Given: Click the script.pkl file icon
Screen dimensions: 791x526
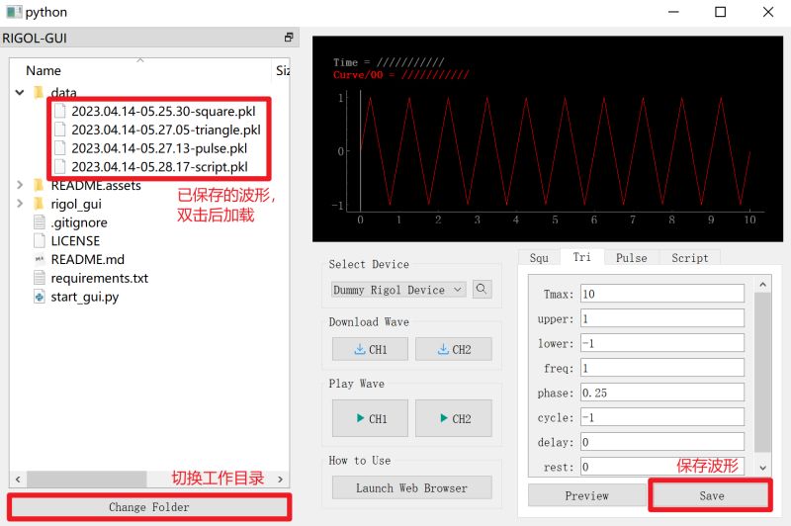Looking at the screenshot, I should [x=60, y=166].
